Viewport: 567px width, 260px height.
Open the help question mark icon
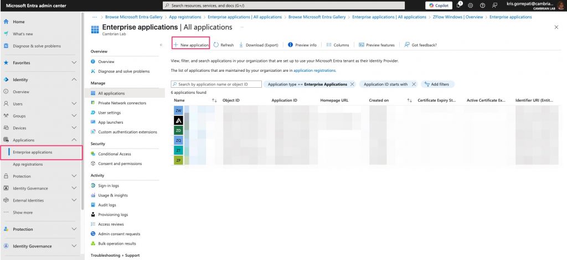point(482,6)
